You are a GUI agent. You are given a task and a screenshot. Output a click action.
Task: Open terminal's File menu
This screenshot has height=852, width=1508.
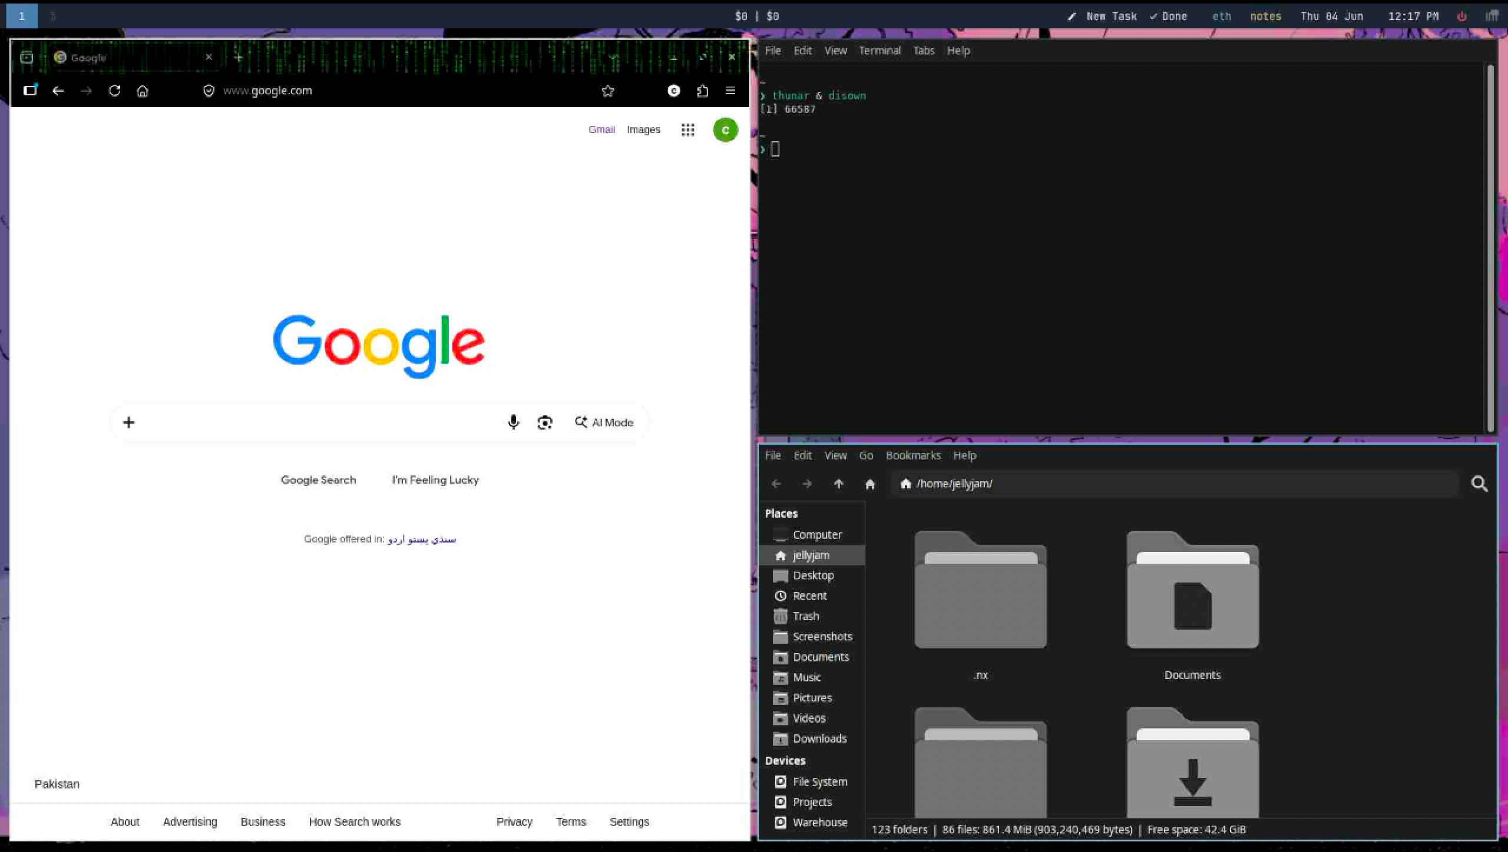(x=772, y=51)
